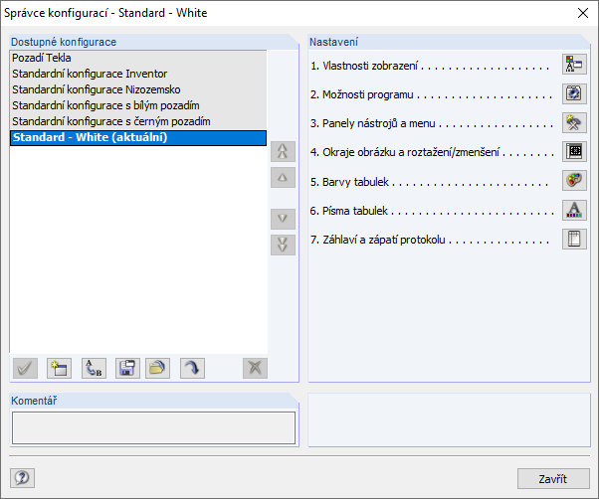Open display properties (Vlastnosti zobrazení) icon
This screenshot has width=599, height=499.
point(574,64)
